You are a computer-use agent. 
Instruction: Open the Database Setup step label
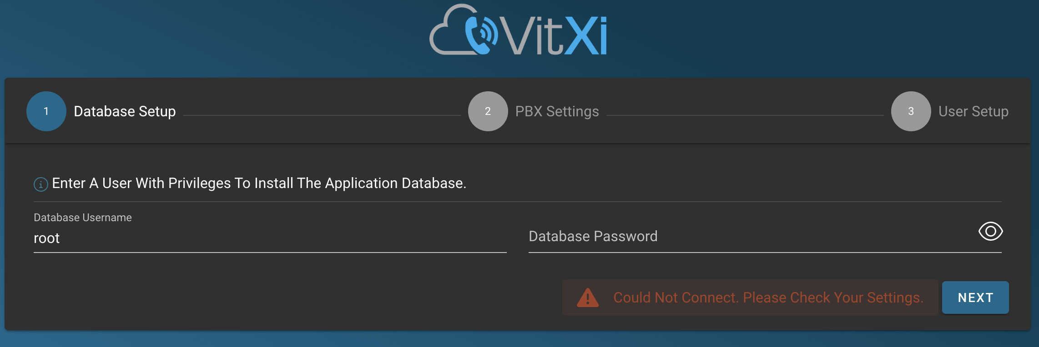125,111
